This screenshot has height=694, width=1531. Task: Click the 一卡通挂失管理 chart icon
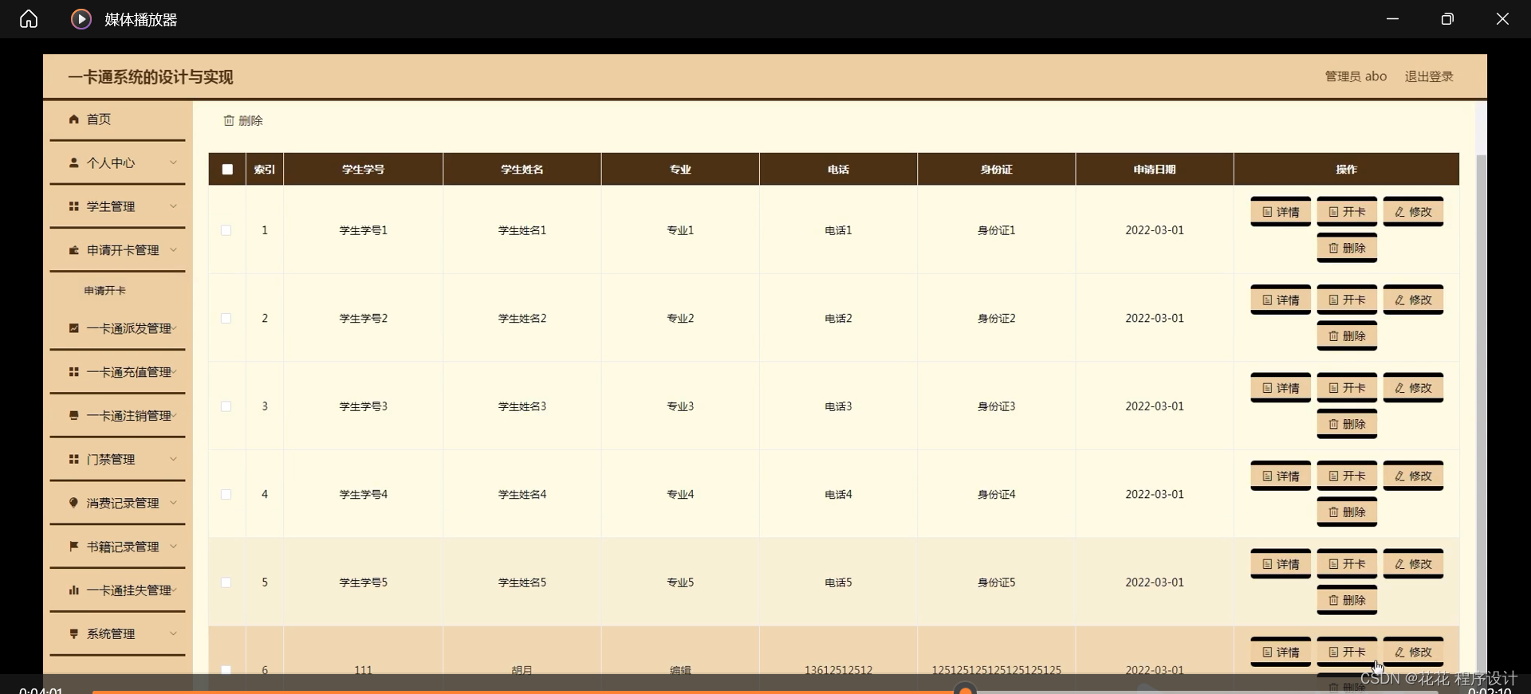74,590
